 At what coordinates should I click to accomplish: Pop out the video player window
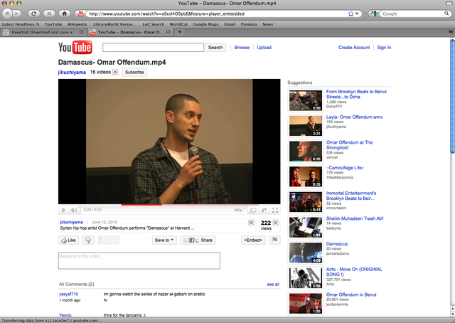point(264,210)
